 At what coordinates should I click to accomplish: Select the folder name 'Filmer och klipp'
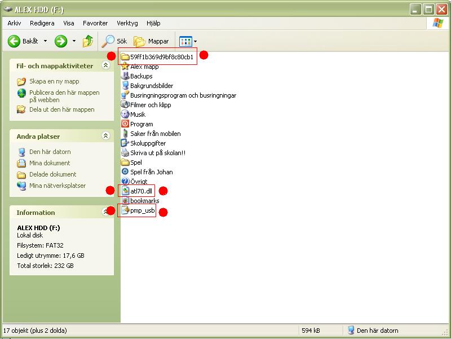[151, 105]
